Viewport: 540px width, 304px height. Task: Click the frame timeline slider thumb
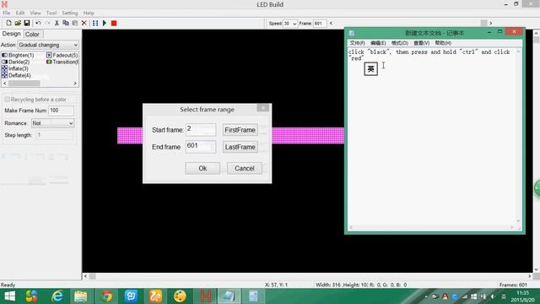(x=483, y=23)
